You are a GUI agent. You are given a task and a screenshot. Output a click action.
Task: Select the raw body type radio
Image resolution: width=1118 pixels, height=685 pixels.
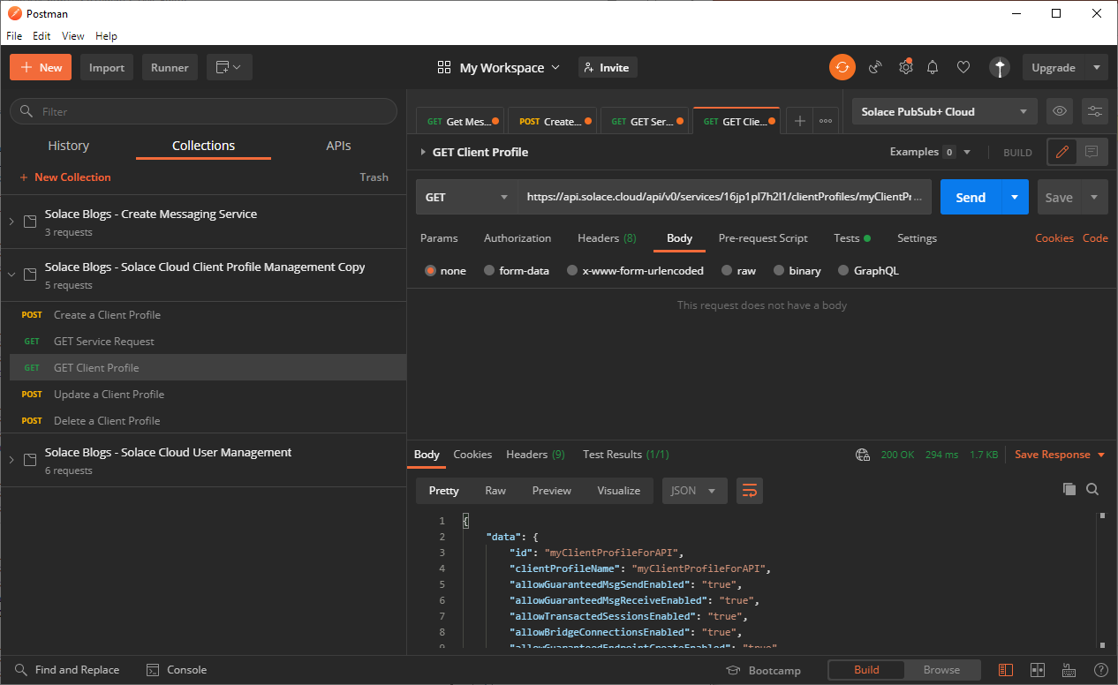[727, 271]
